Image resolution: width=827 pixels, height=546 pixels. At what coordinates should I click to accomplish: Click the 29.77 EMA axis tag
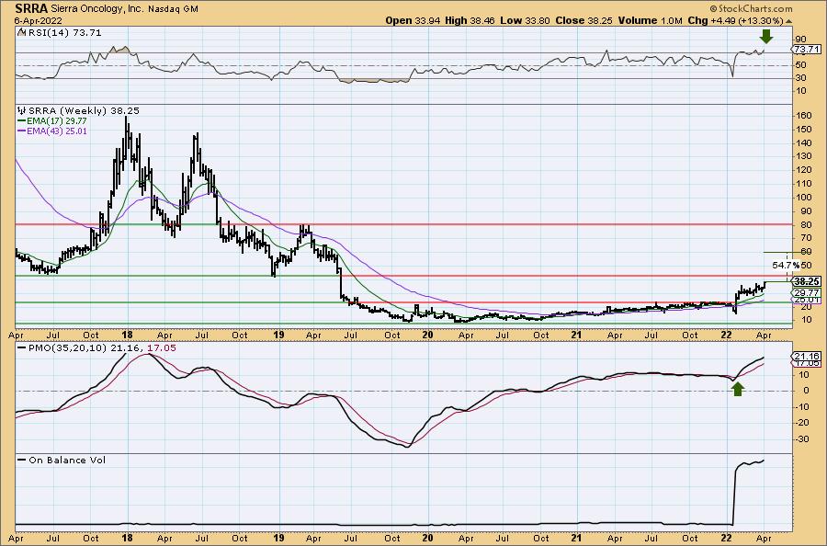pos(807,292)
